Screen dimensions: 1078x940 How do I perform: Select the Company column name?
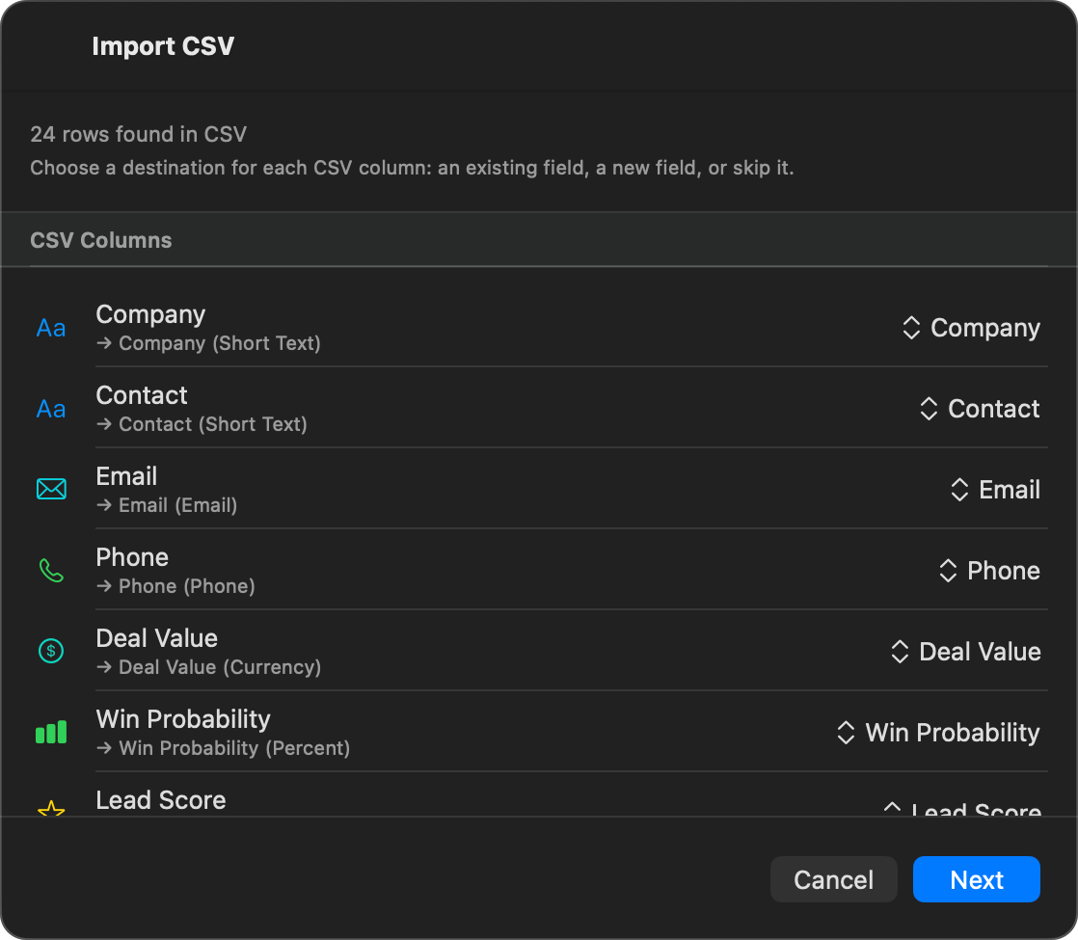(150, 314)
